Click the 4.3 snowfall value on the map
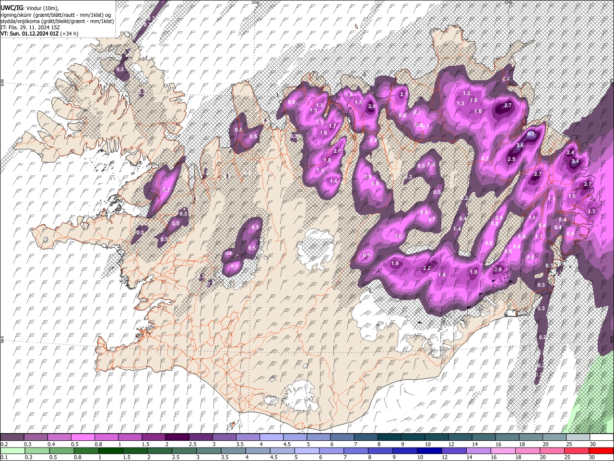This screenshot has width=614, height=461. 531,134
